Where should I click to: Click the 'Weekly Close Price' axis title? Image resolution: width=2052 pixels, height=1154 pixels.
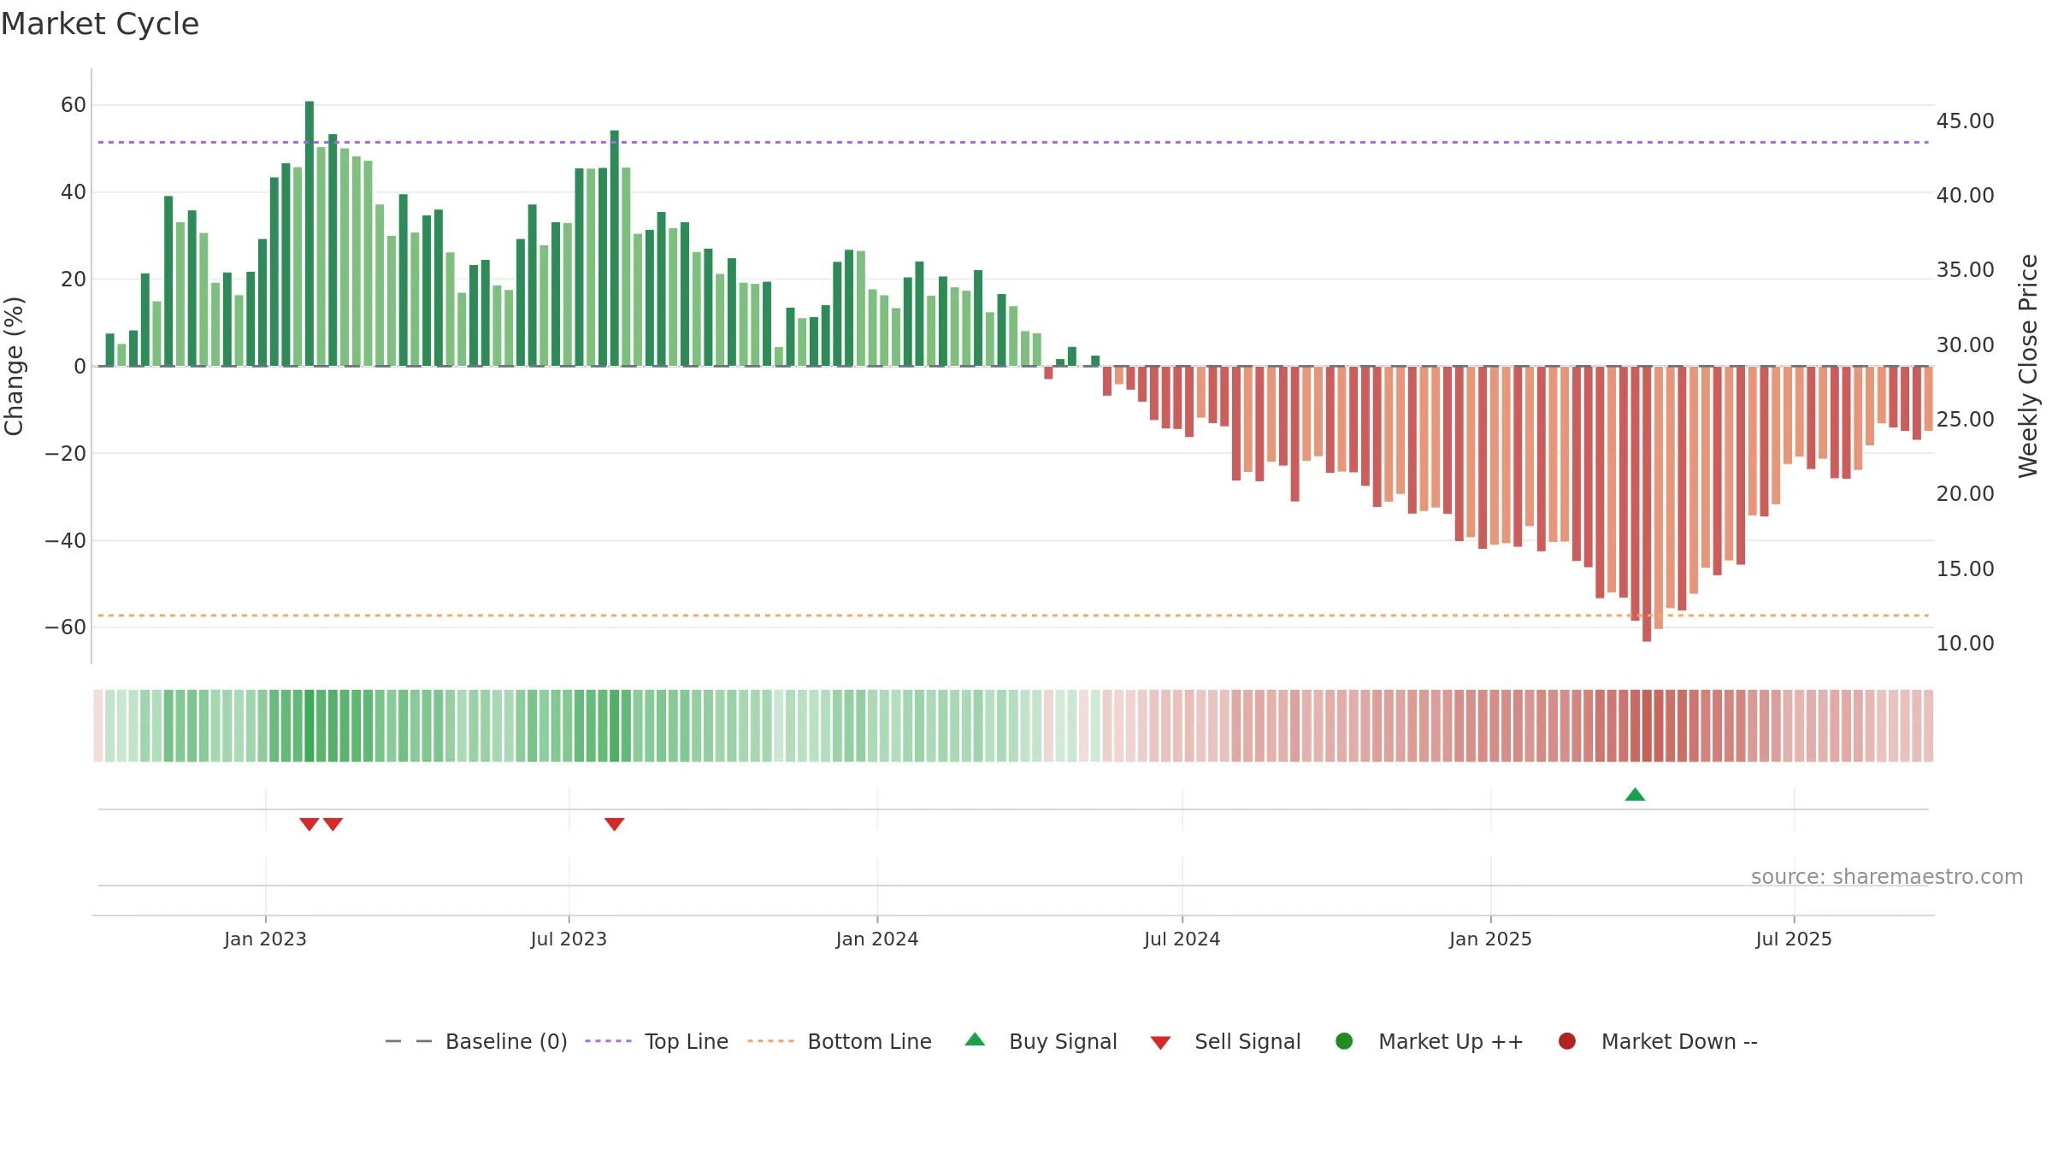(x=2028, y=366)
